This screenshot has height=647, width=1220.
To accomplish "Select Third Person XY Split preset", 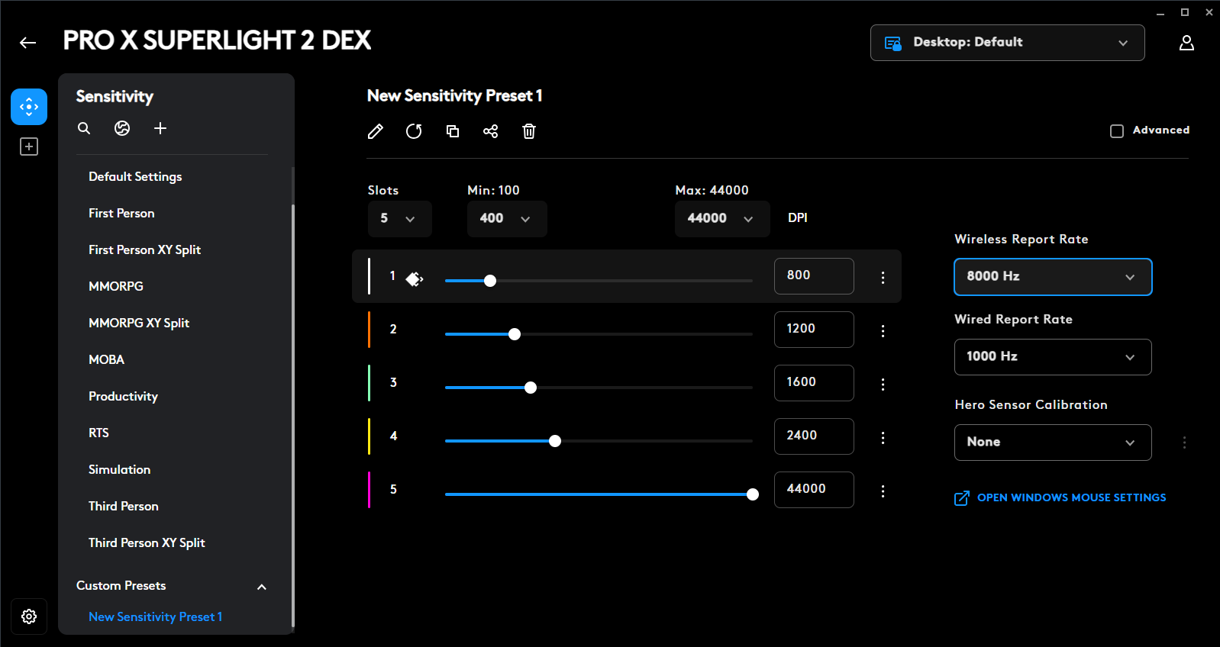I will coord(147,542).
